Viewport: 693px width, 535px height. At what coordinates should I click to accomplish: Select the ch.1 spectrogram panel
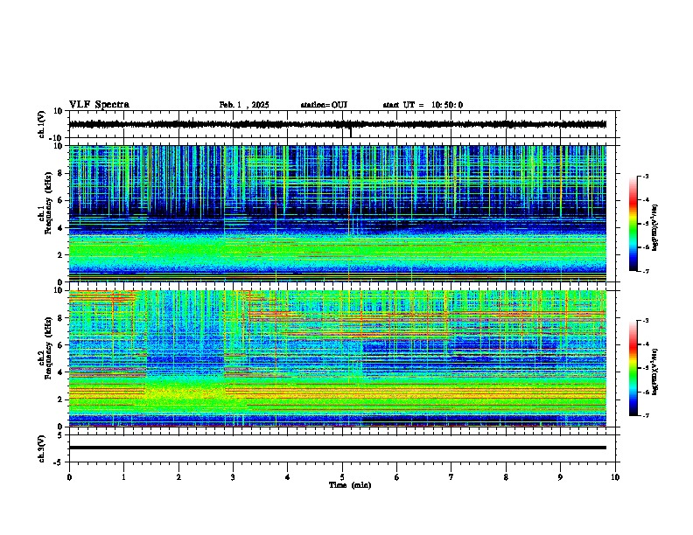tap(337, 213)
